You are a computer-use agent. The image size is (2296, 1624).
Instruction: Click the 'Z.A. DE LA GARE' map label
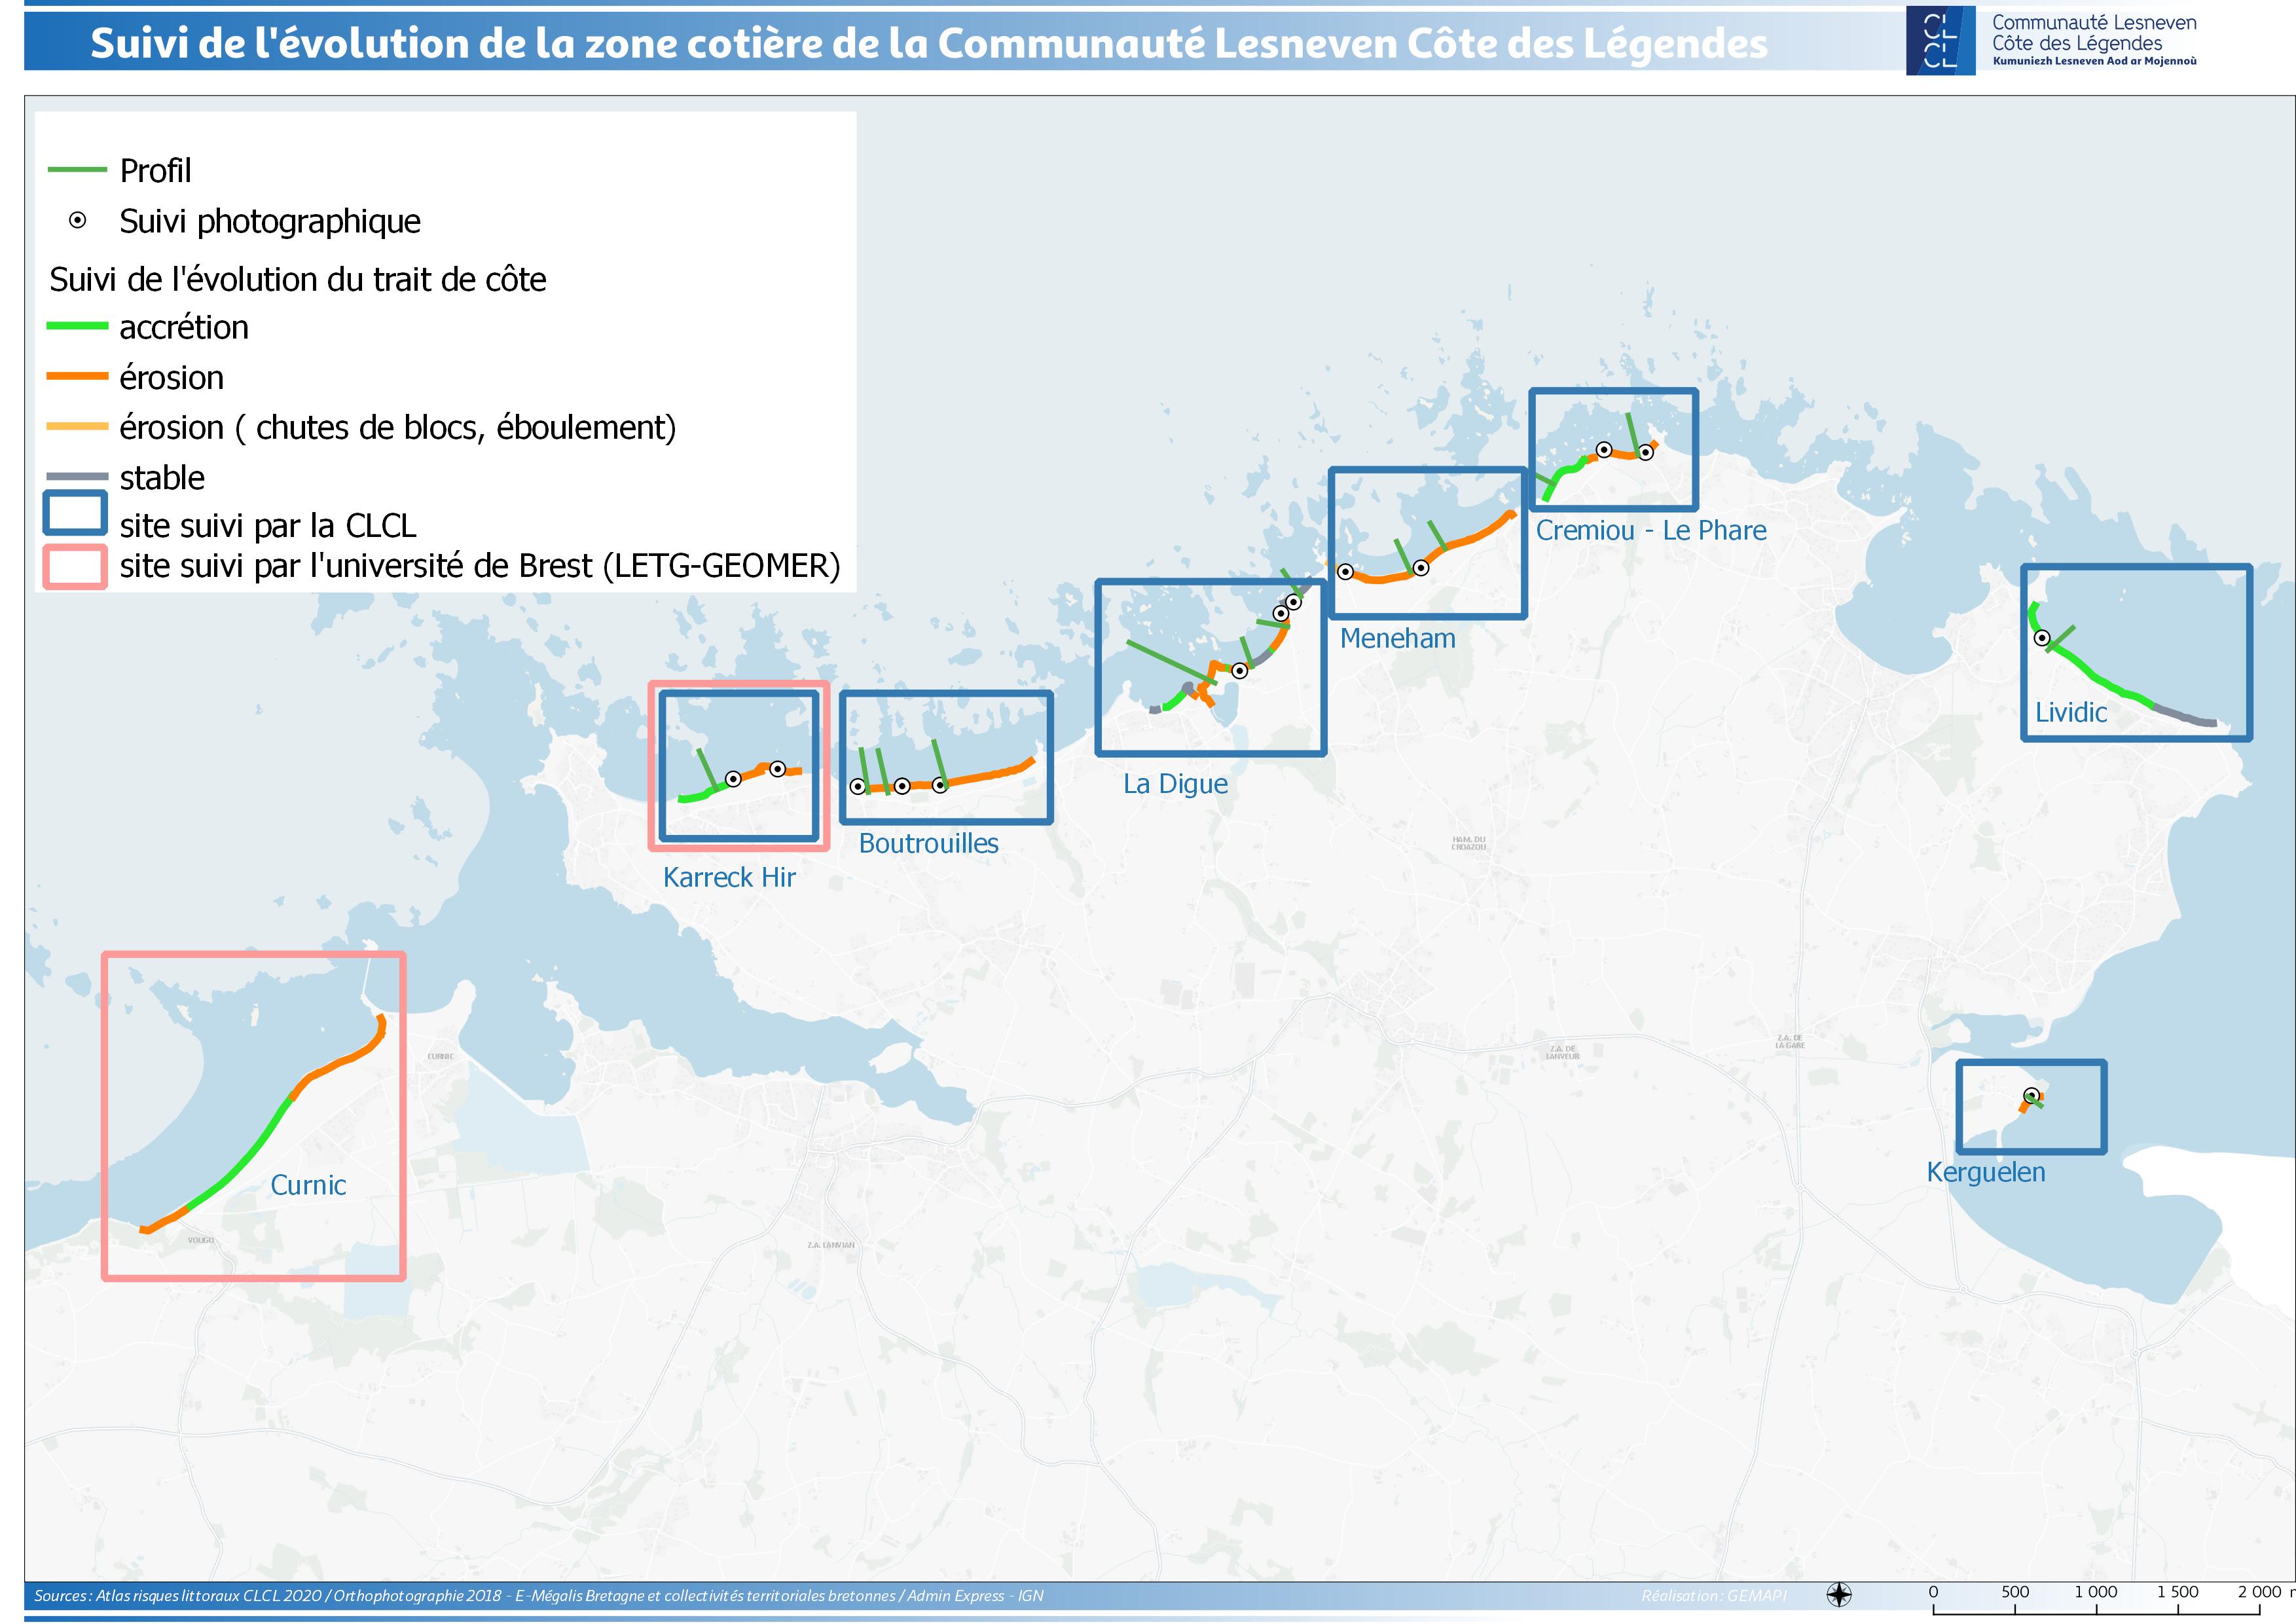pyautogui.click(x=1790, y=1041)
